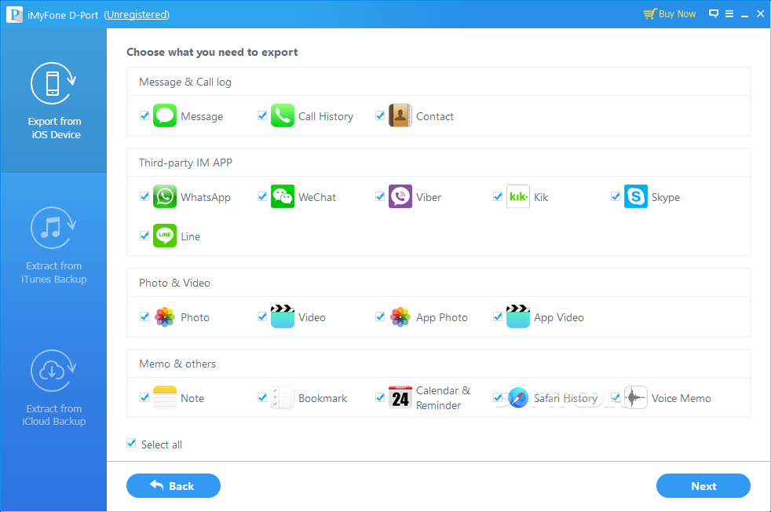Toggle the Viber checkbox
This screenshot has height=512, width=771.
379,197
